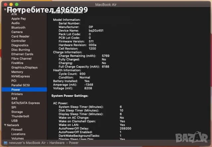Open the Diagnostics section

point(20,45)
